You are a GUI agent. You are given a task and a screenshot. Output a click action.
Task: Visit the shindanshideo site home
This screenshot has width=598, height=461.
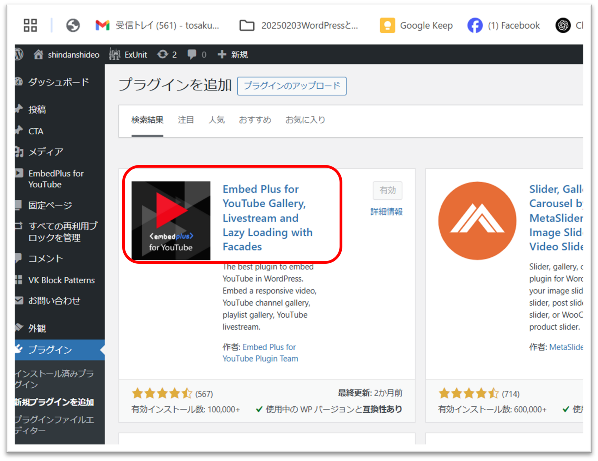[66, 55]
